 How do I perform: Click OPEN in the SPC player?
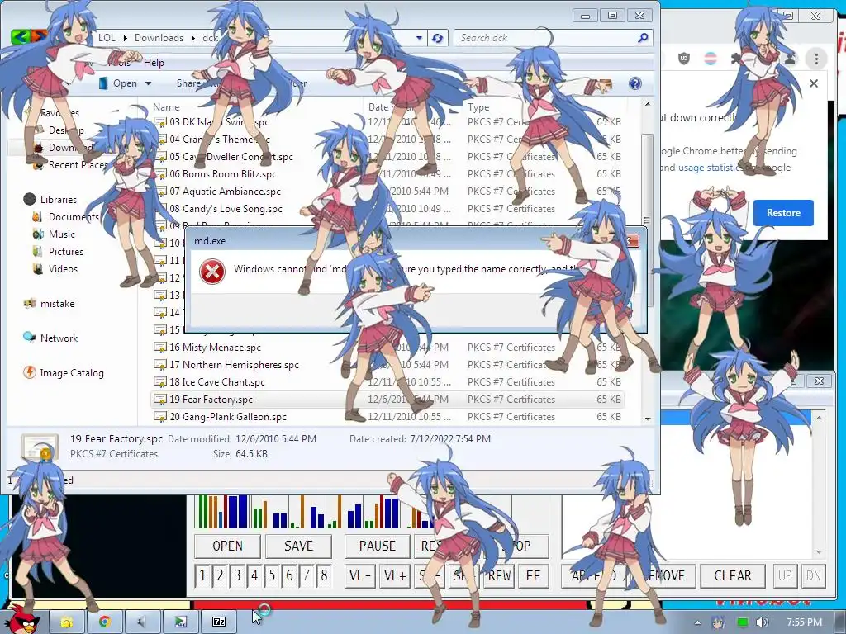coord(228,546)
